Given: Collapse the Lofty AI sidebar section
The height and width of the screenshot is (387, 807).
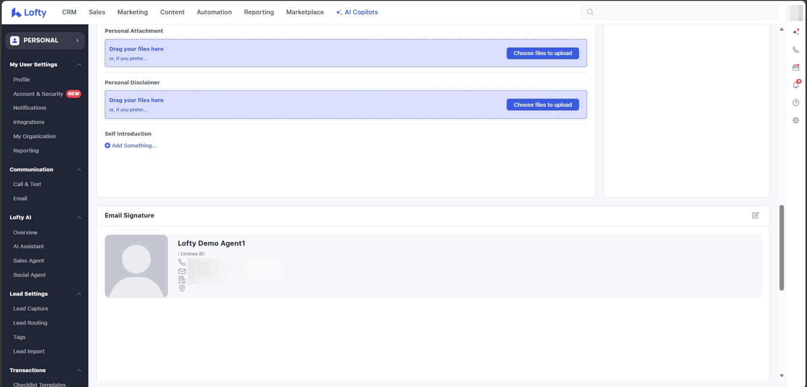Looking at the screenshot, I should coord(79,218).
